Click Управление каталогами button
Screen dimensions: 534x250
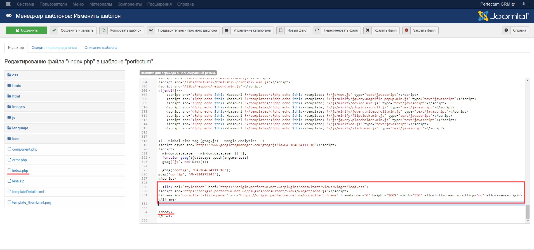(248, 30)
